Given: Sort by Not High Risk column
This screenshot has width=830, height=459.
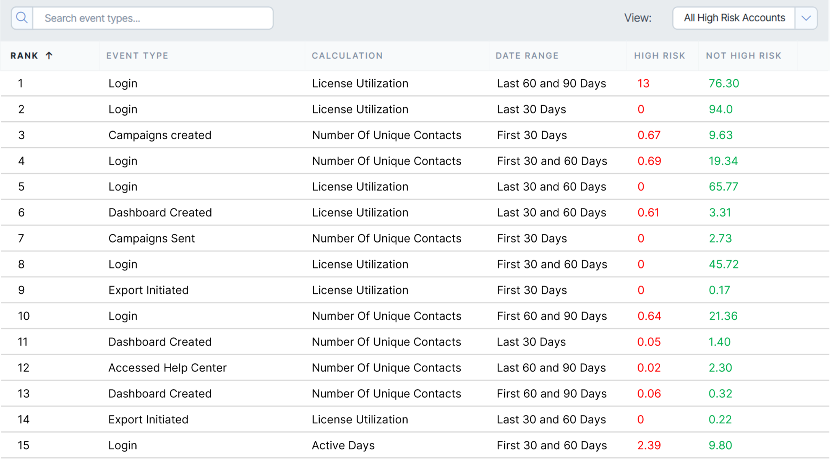Looking at the screenshot, I should tap(743, 56).
